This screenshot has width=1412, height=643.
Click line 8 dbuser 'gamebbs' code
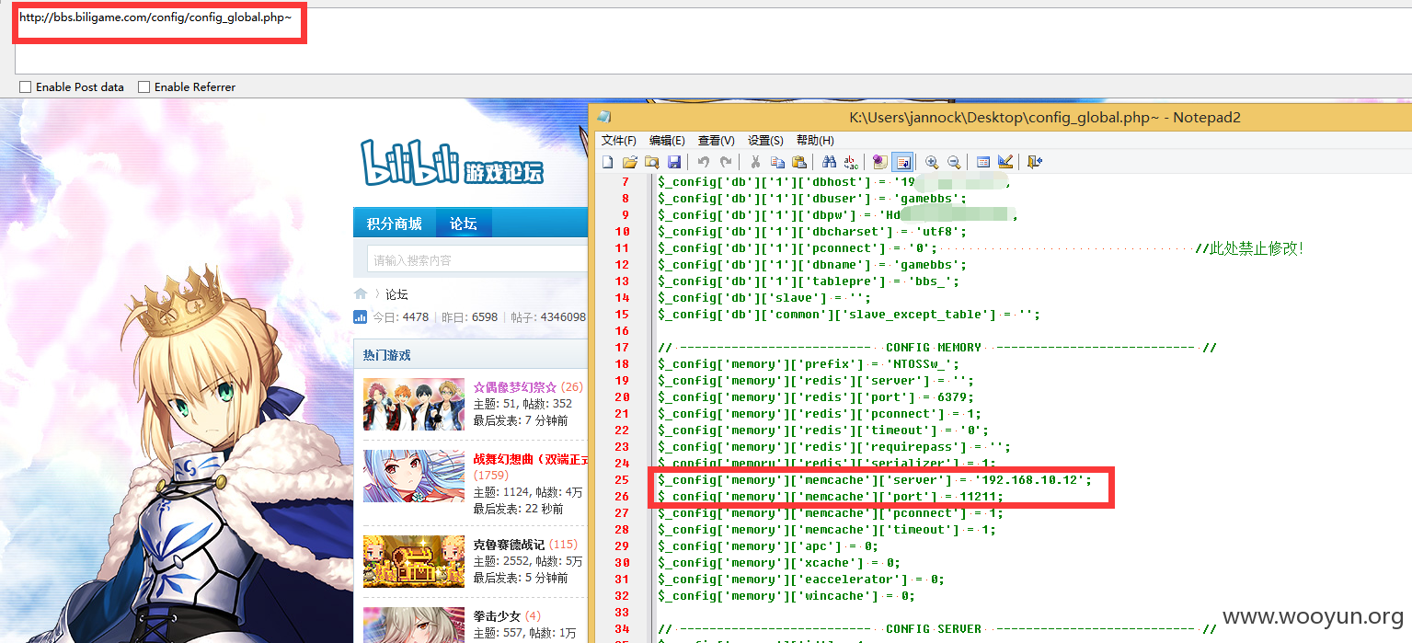point(813,199)
